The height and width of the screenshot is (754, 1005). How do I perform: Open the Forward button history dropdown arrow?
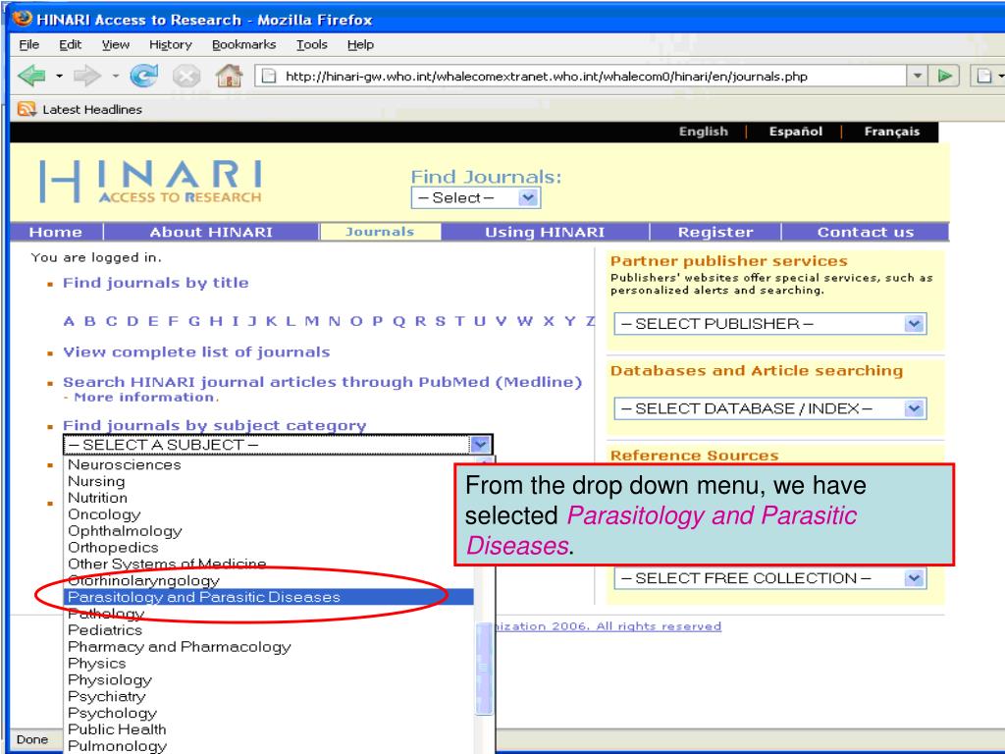(116, 77)
